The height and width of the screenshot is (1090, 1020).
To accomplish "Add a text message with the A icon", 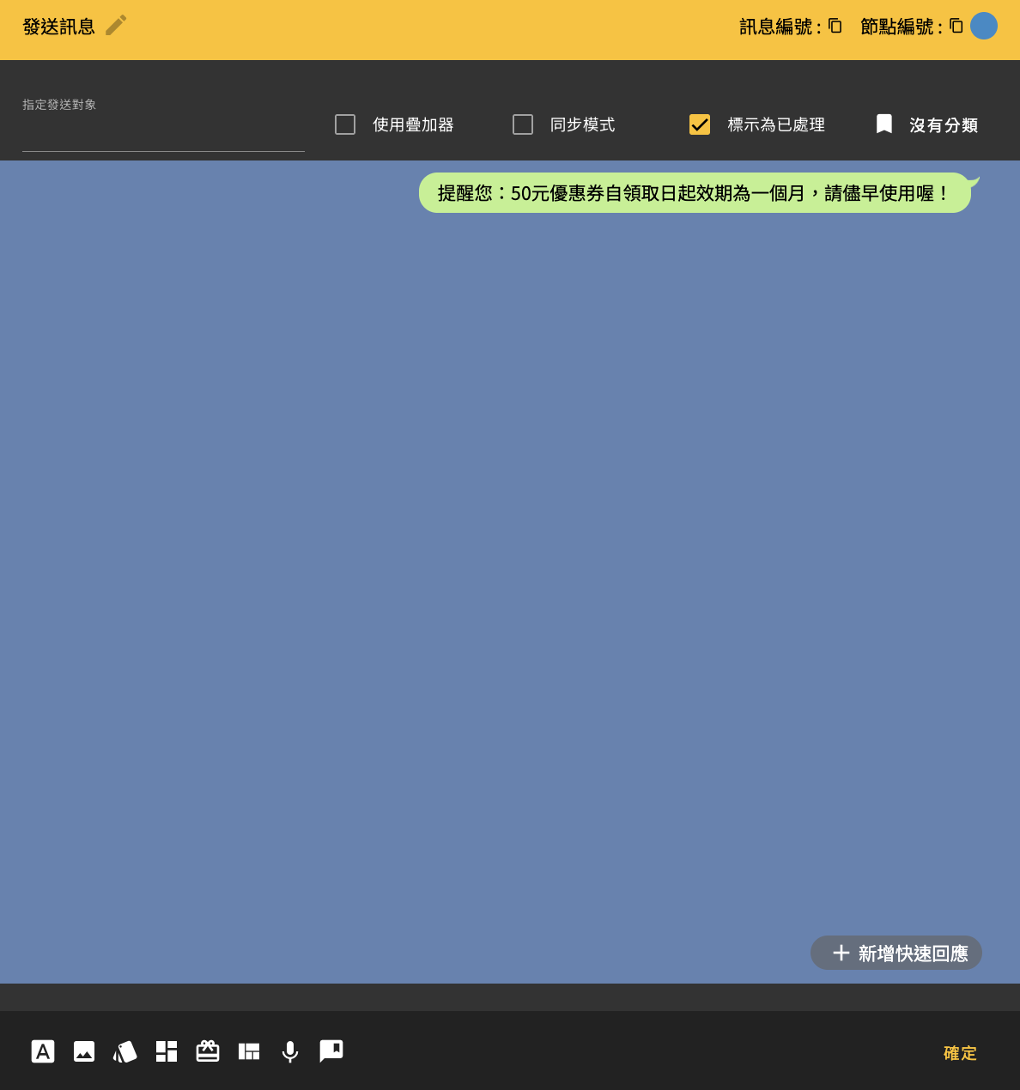I will click(43, 1051).
